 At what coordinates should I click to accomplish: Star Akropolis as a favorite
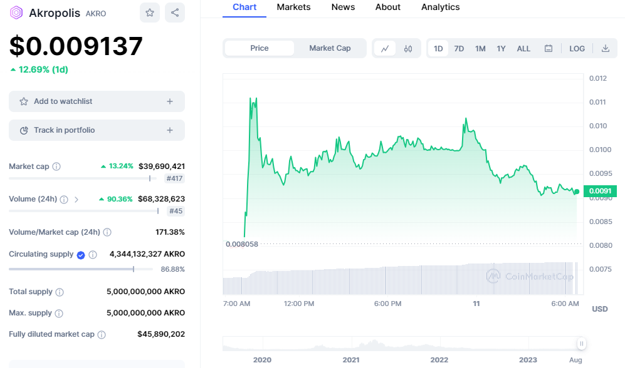pos(150,13)
